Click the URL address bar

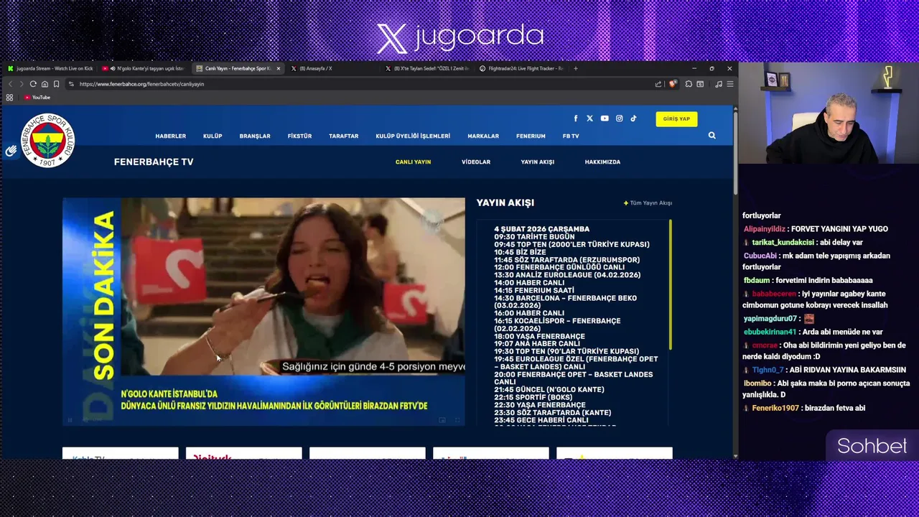tap(359, 84)
